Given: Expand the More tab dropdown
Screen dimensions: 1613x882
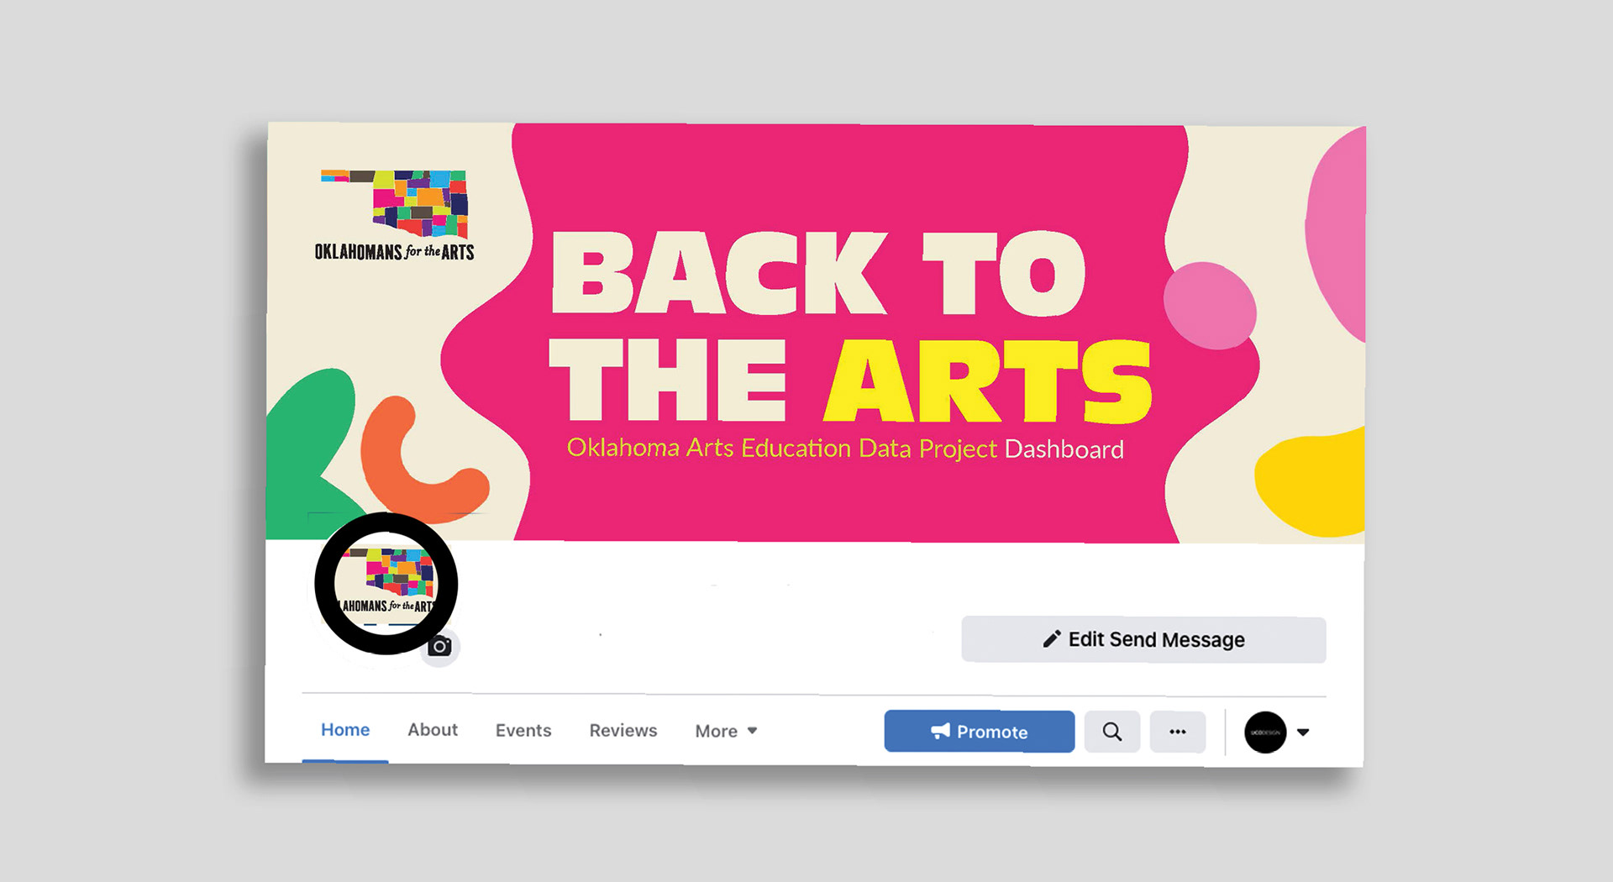Looking at the screenshot, I should pos(726,731).
